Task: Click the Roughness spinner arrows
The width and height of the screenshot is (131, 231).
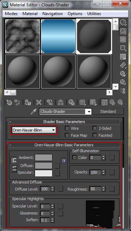Action: [x=104, y=189]
